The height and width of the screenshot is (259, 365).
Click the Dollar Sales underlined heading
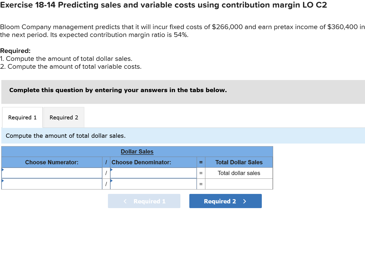[137, 152]
